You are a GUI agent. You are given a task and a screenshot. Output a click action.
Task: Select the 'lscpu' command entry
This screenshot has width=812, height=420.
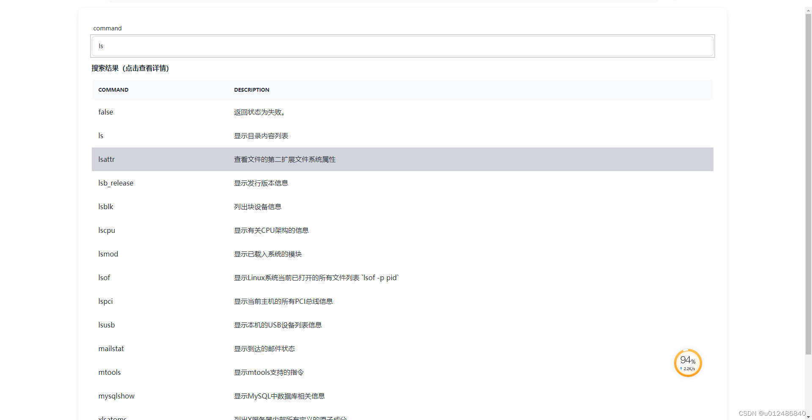[403, 230]
